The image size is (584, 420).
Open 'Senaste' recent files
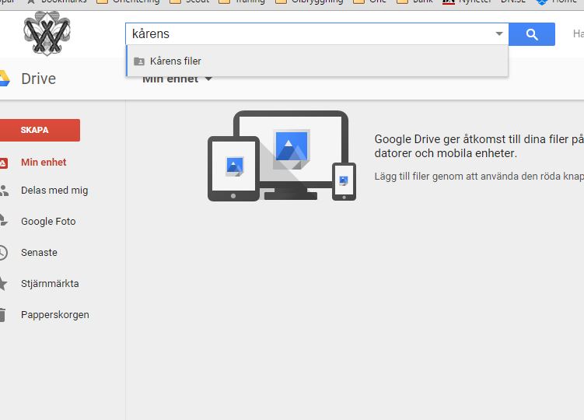pos(39,252)
